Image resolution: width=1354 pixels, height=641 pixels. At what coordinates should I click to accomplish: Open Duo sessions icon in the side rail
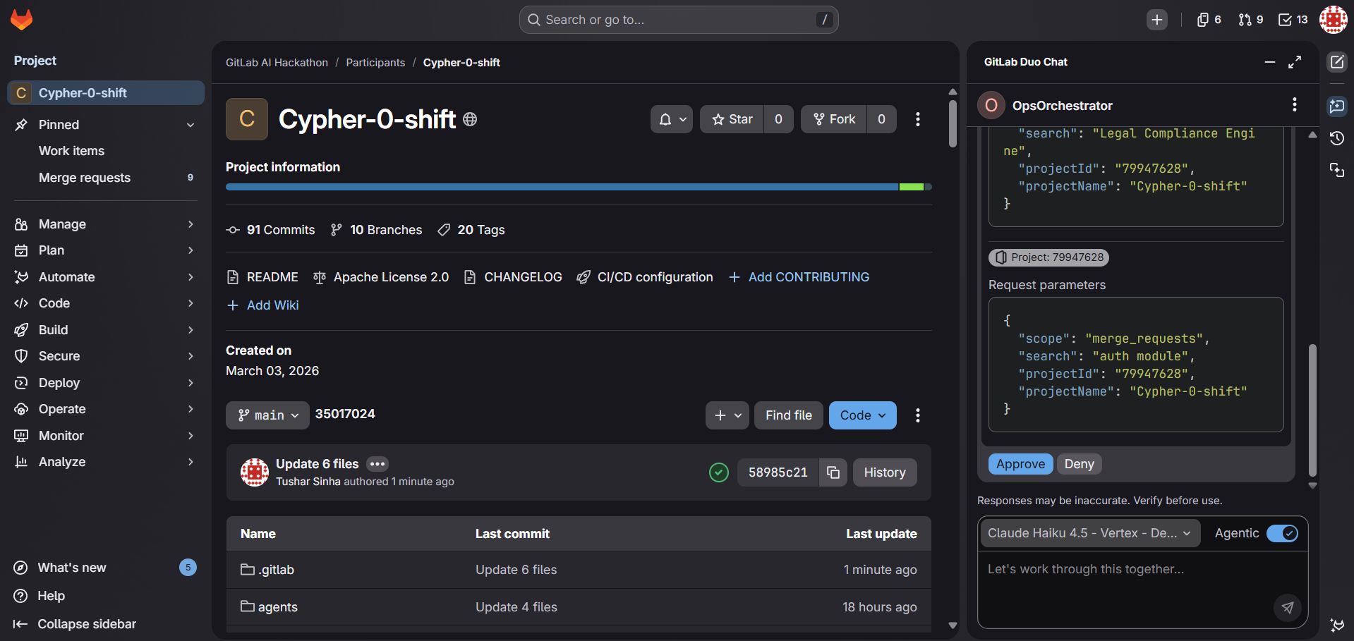(x=1337, y=170)
